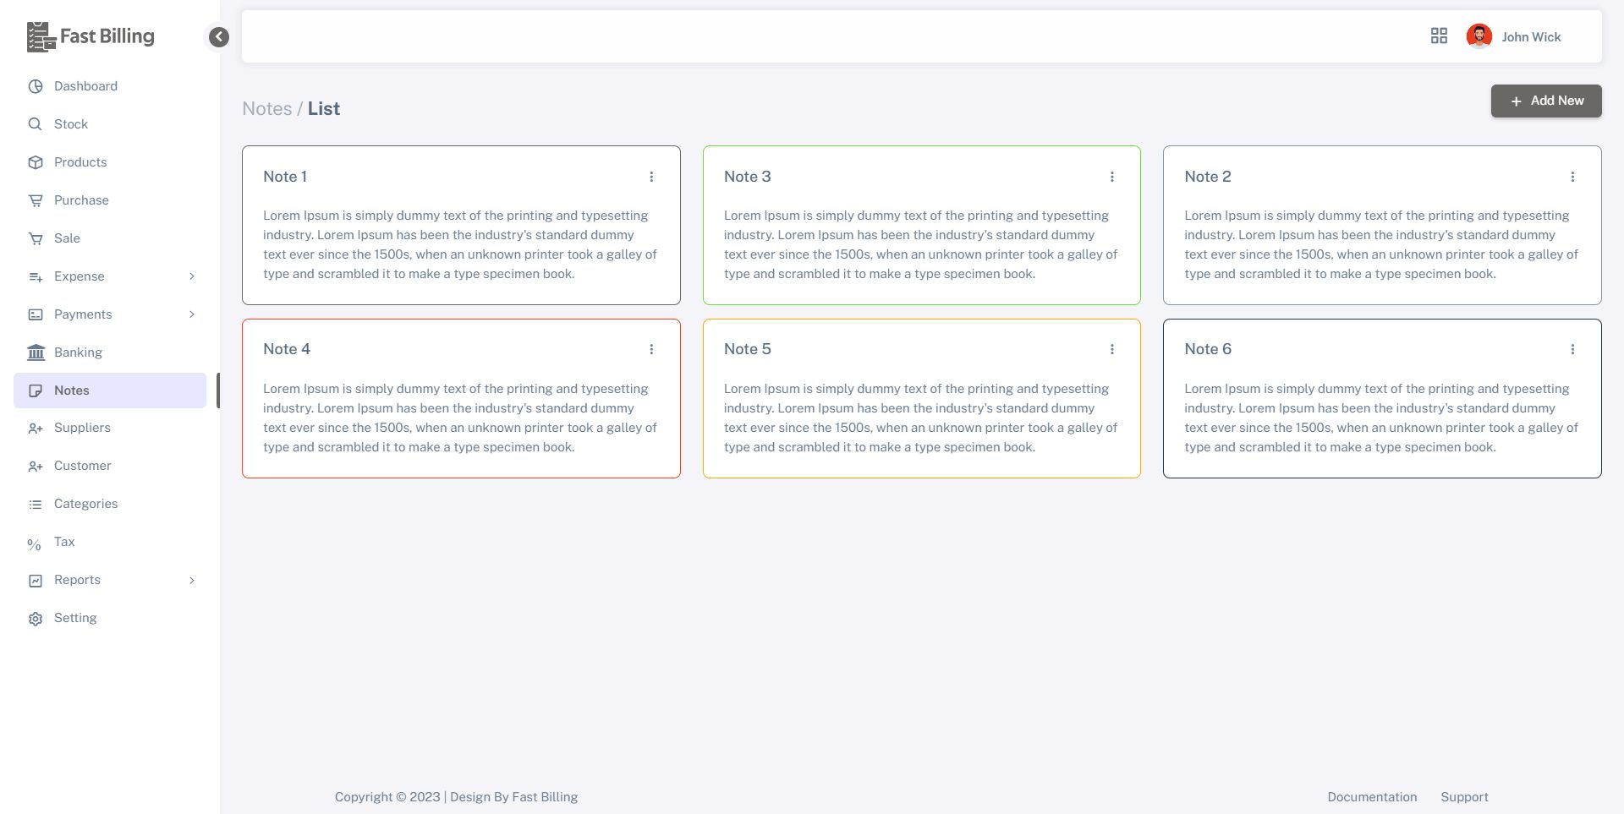Expand the Payments submenu chevron
The width and height of the screenshot is (1624, 814).
coord(192,314)
